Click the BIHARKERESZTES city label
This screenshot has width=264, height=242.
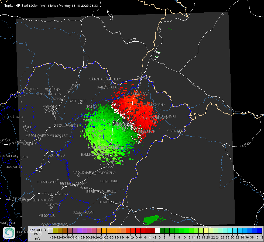point(113,202)
